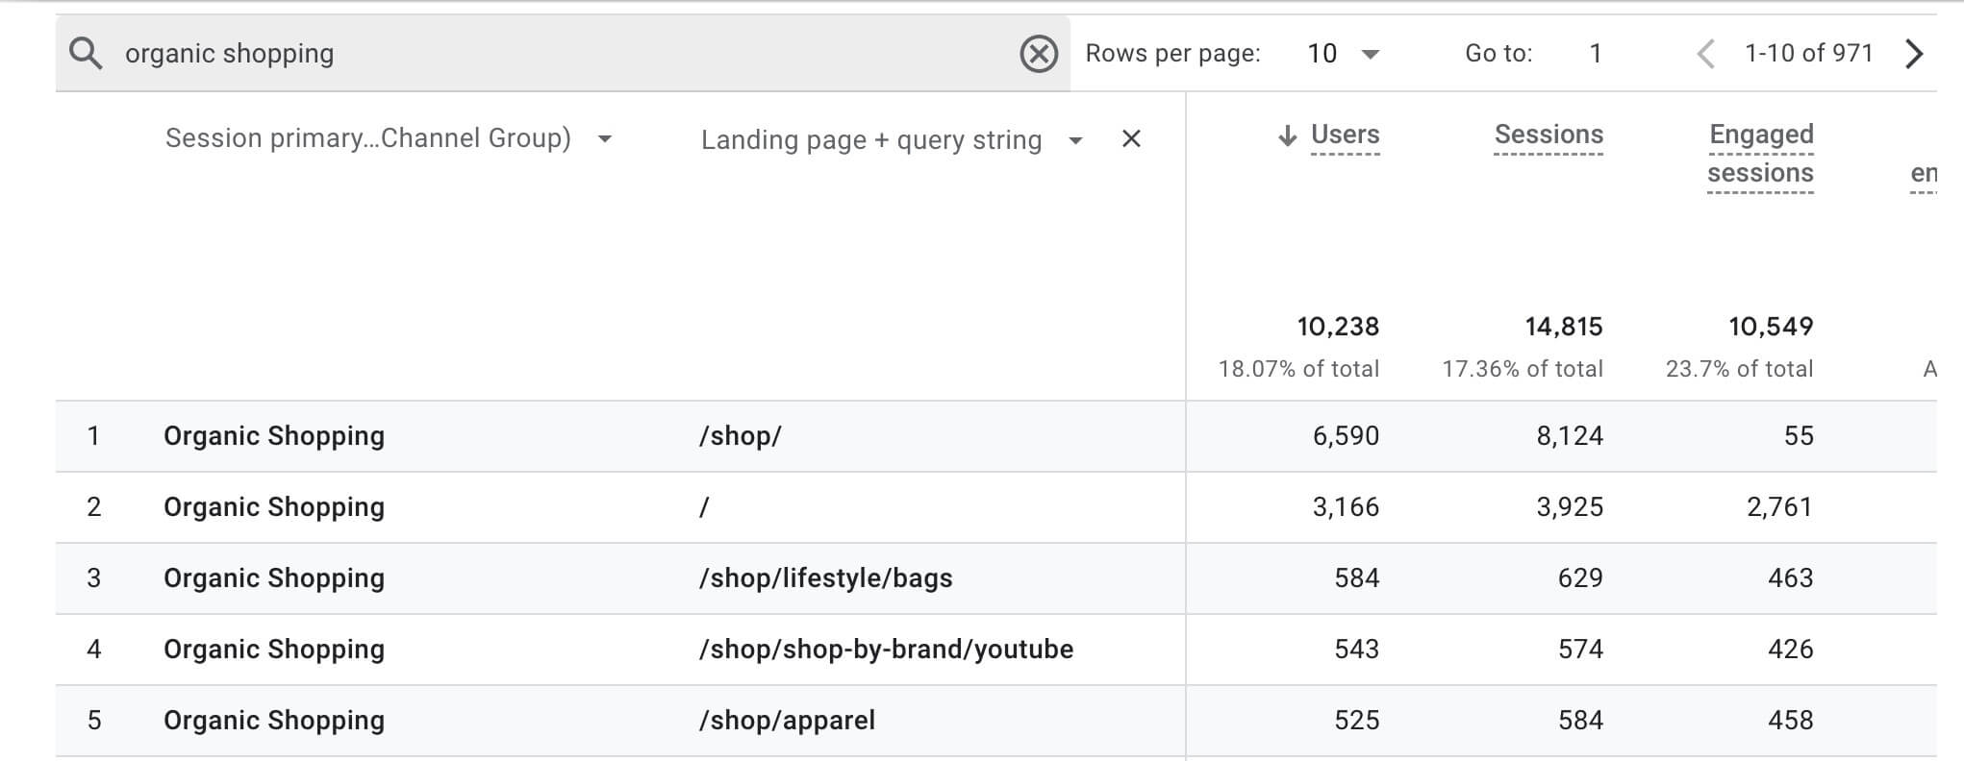Click the Rows per page label
Image resolution: width=1964 pixels, height=761 pixels.
pos(1172,54)
